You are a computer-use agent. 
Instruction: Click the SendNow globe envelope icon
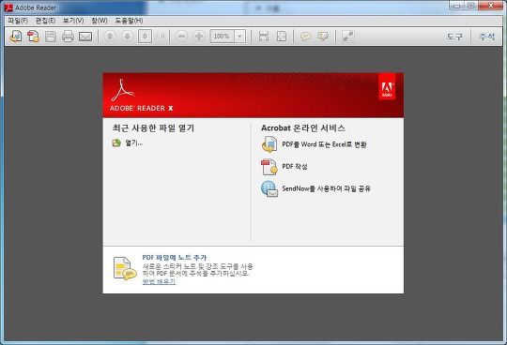click(269, 188)
